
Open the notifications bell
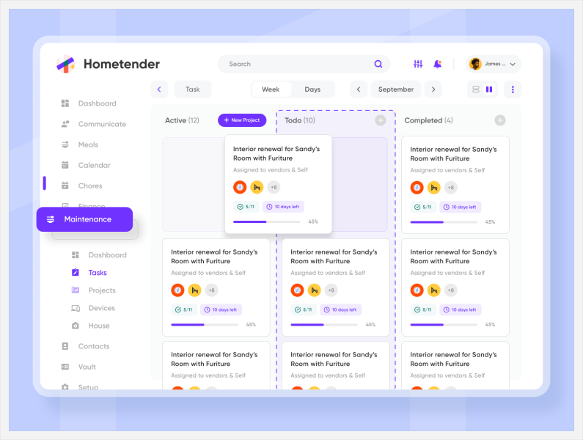pos(438,64)
